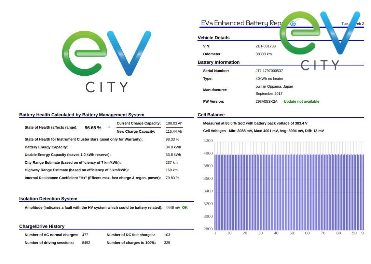This screenshot has width=371, height=264.
Task: Click battery type "40kWh no heater"
Action: click(270, 79)
